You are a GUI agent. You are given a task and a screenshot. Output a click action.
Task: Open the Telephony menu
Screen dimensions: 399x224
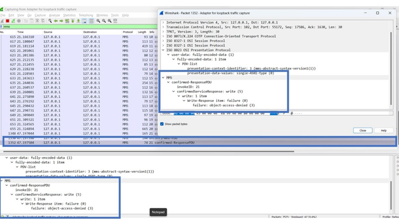pyautogui.click(x=86, y=15)
